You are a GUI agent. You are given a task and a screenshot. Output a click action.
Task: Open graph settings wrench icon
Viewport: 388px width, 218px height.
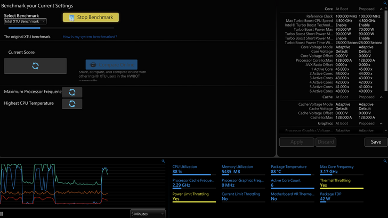coord(163,161)
